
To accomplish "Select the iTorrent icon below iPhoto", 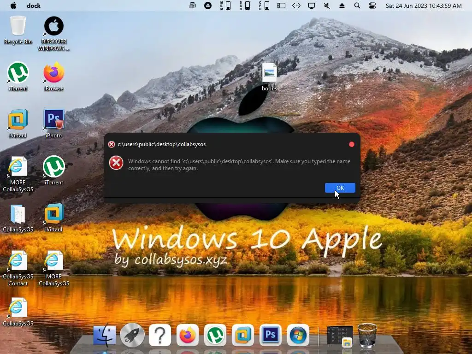I will 53,171.
